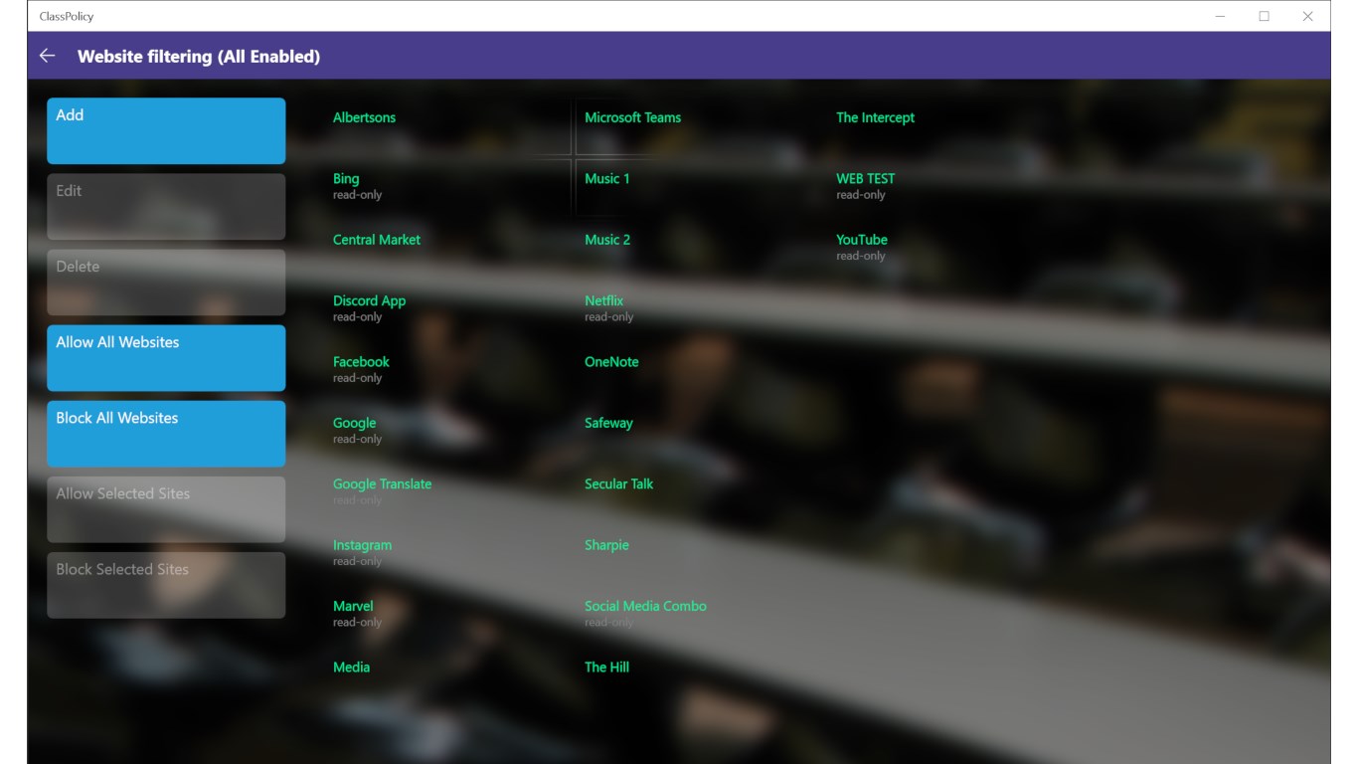Select the Google Translate entry
Image resolution: width=1358 pixels, height=764 pixels.
tap(382, 491)
